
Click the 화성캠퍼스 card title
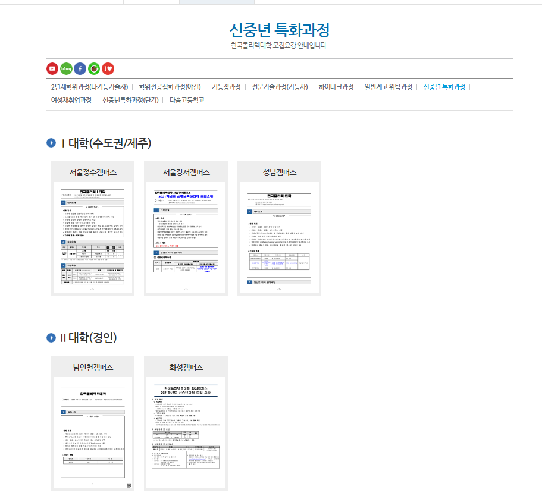point(186,367)
